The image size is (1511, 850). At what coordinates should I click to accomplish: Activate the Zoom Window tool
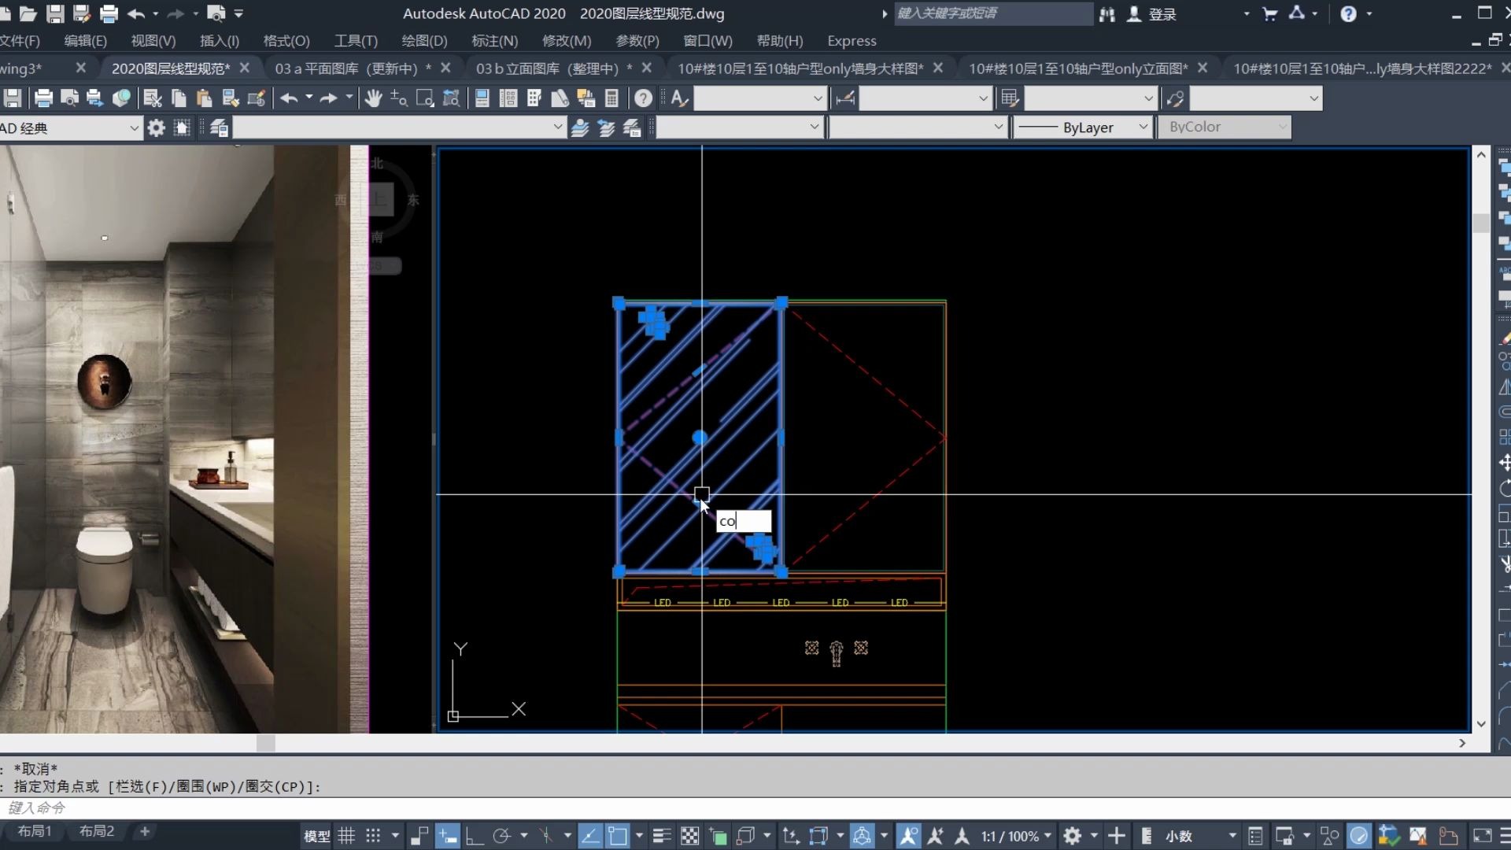425,98
